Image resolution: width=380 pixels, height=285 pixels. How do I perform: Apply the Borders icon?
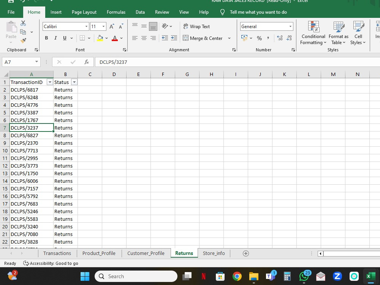point(82,38)
